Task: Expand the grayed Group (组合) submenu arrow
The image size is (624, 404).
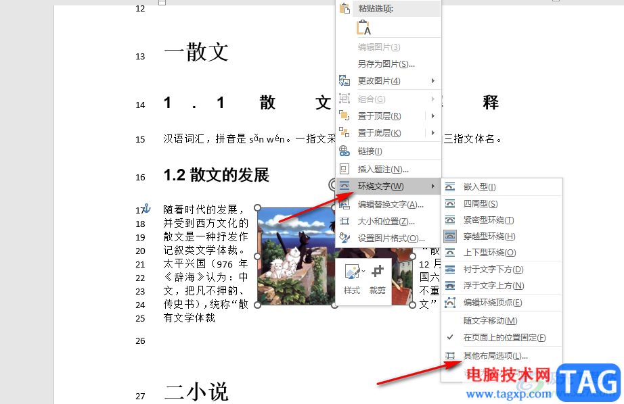Action: (433, 99)
